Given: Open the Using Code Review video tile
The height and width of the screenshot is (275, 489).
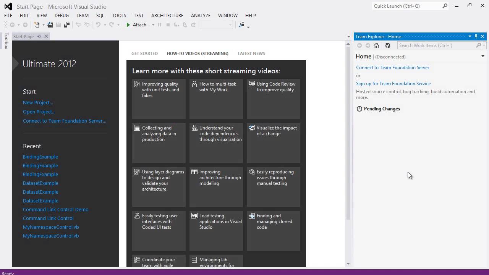Looking at the screenshot, I should coord(274,99).
